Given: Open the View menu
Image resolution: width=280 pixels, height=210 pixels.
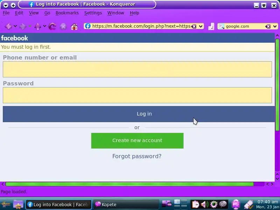Looking at the screenshot, I should (34, 13).
